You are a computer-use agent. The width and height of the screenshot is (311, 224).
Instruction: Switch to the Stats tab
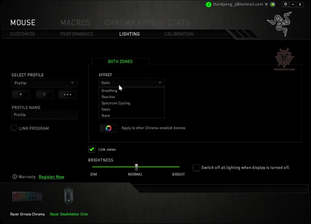(179, 22)
